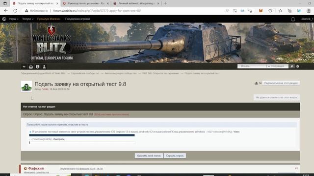This screenshot has height=176, width=314.
Task: Switch to the 'Руководства по установке' tab
Action: click(86, 3)
